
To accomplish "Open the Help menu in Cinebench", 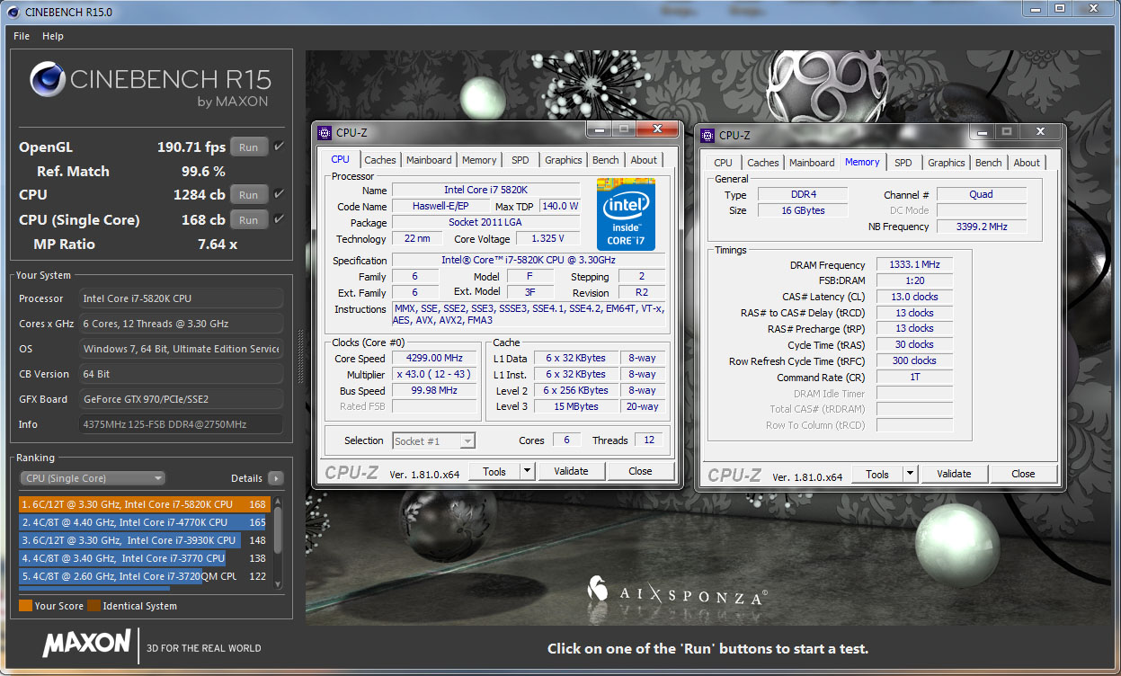I will coord(53,36).
